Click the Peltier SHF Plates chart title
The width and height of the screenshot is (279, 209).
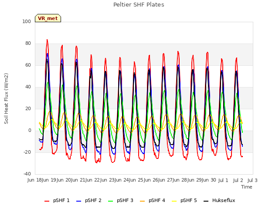(139, 5)
